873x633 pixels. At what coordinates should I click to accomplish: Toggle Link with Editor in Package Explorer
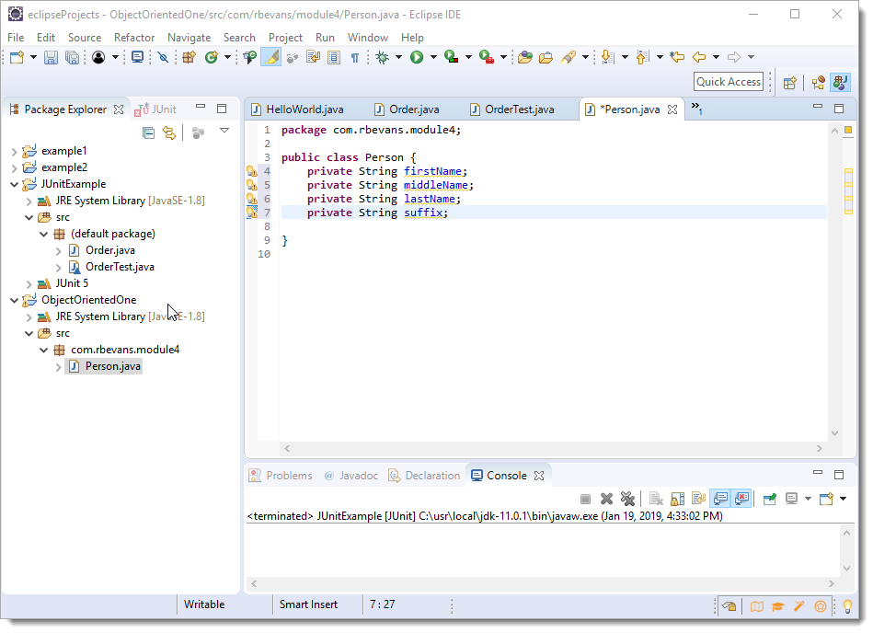click(168, 133)
